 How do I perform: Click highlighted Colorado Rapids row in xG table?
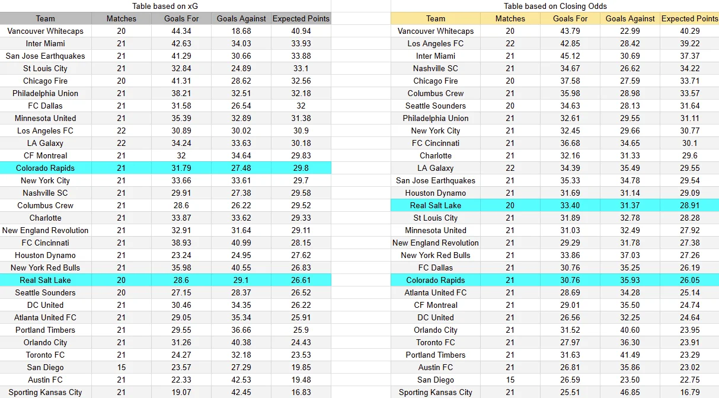pos(165,168)
